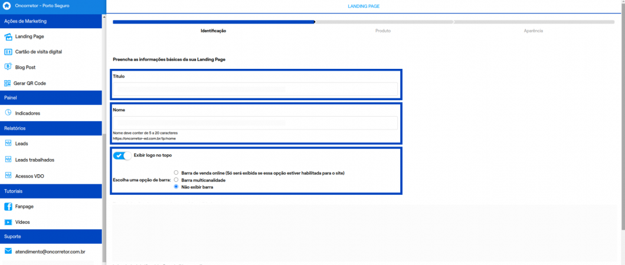Click the large blurred text area below
625x265 pixels.
tap(365, 233)
